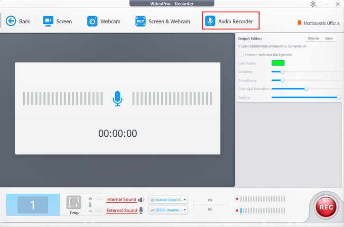The width and height of the screenshot is (344, 227).
Task: Open the settings gear menu
Action: (x=313, y=4)
